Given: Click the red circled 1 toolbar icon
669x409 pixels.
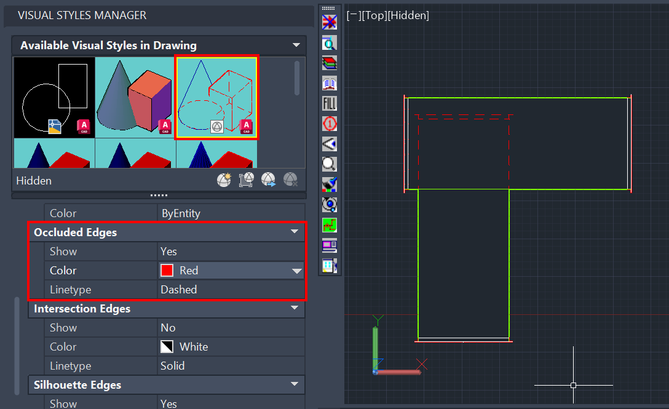Looking at the screenshot, I should [x=329, y=124].
